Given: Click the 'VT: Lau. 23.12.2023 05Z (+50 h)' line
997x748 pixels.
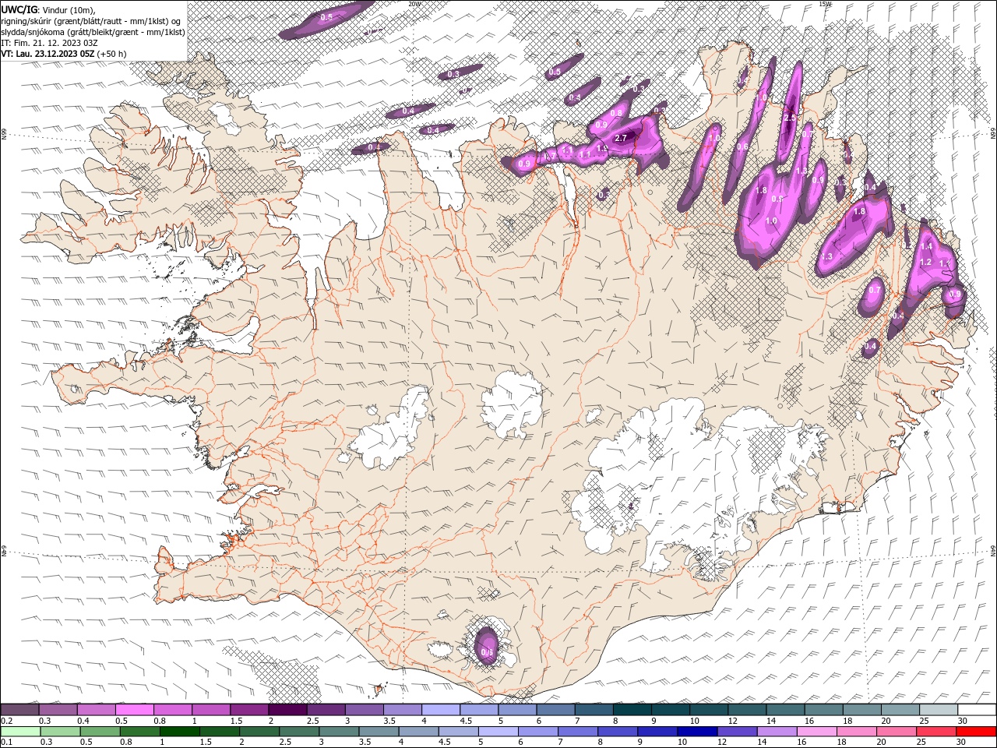Looking at the screenshot, I should coord(64,53).
